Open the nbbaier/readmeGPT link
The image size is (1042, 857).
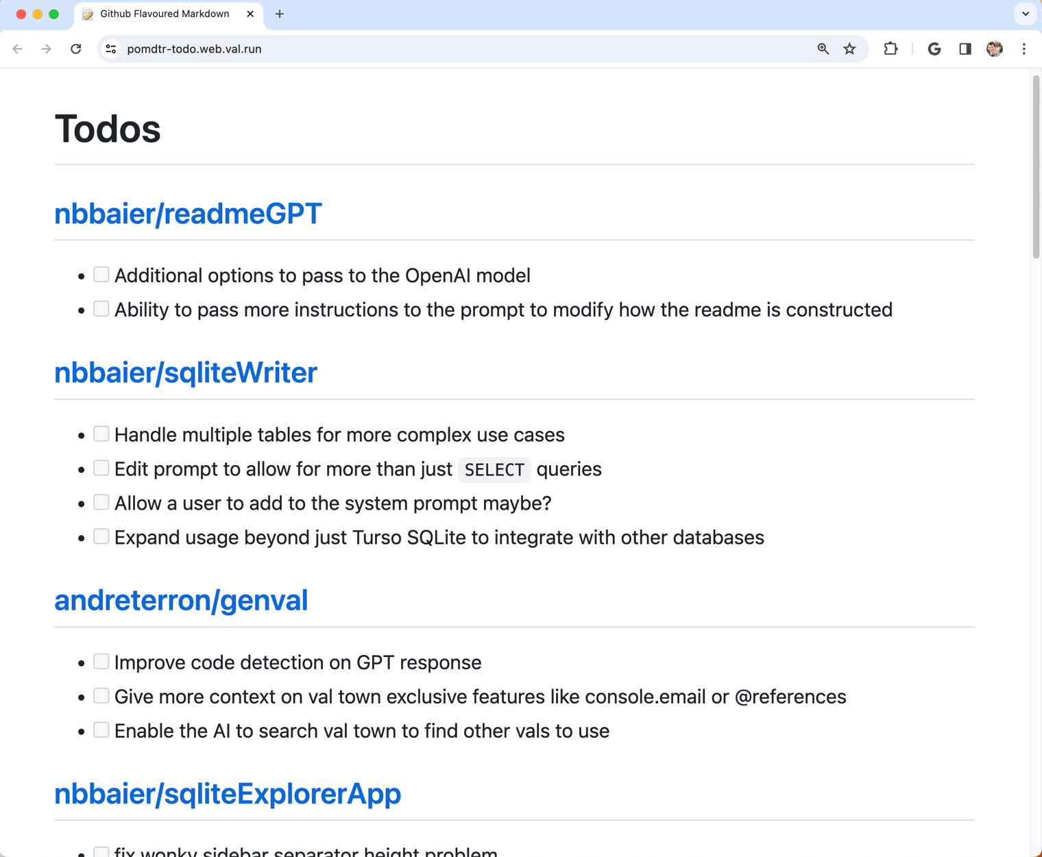[188, 214]
